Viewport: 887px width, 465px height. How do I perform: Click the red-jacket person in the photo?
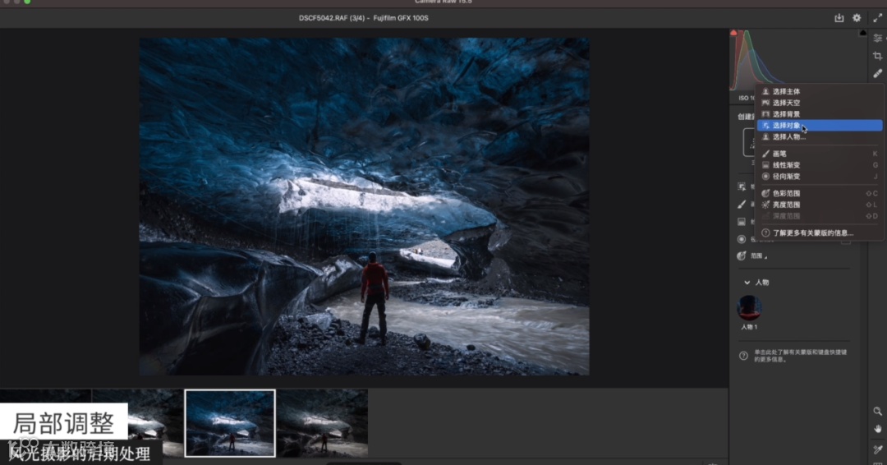pyautogui.click(x=374, y=297)
